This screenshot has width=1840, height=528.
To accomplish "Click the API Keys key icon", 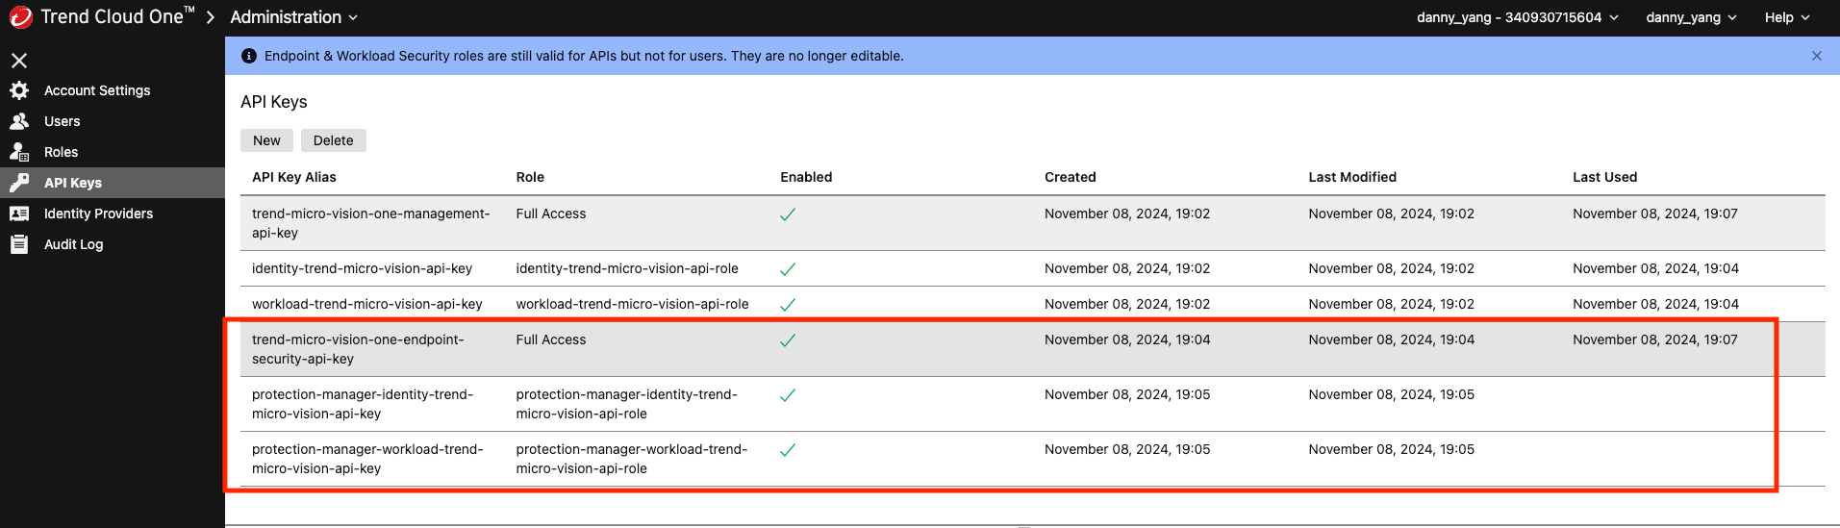I will tap(19, 183).
